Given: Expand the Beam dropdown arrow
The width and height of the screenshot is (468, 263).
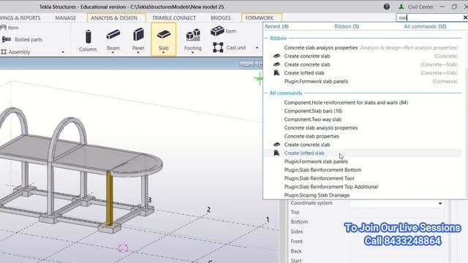Looking at the screenshot, I should (113, 53).
